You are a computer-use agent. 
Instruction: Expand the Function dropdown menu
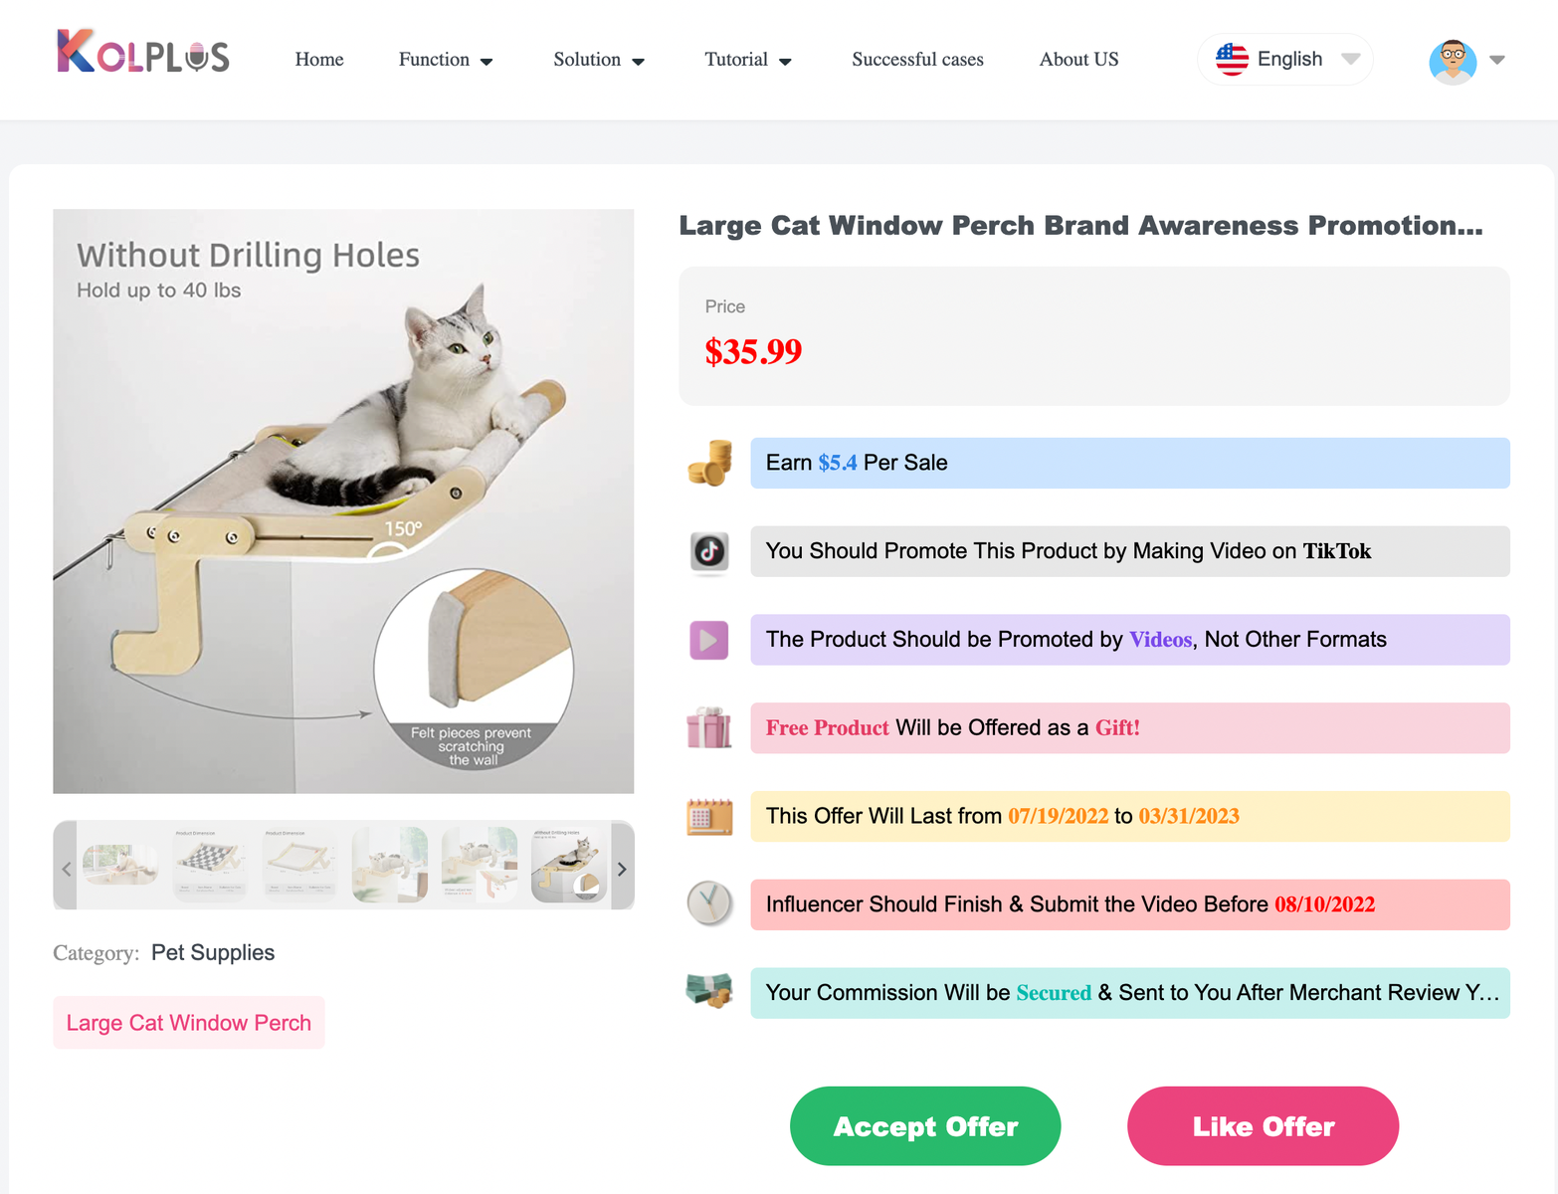click(x=446, y=60)
